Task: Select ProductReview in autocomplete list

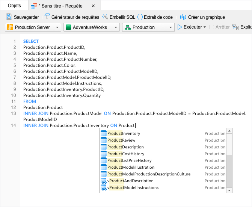Action: pyautogui.click(x=163, y=140)
